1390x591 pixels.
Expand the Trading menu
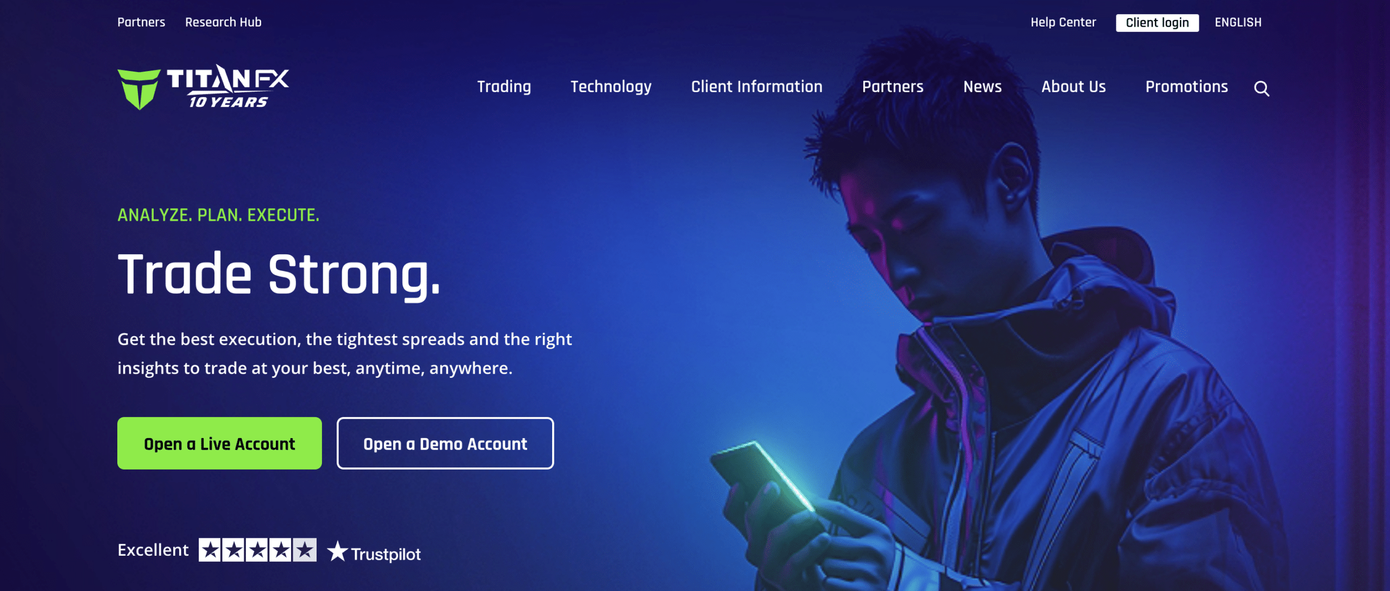[x=504, y=87]
